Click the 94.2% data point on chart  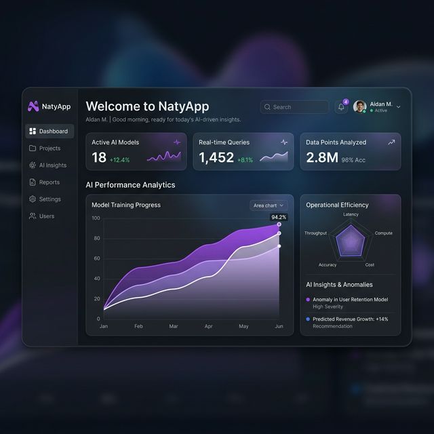(279, 224)
